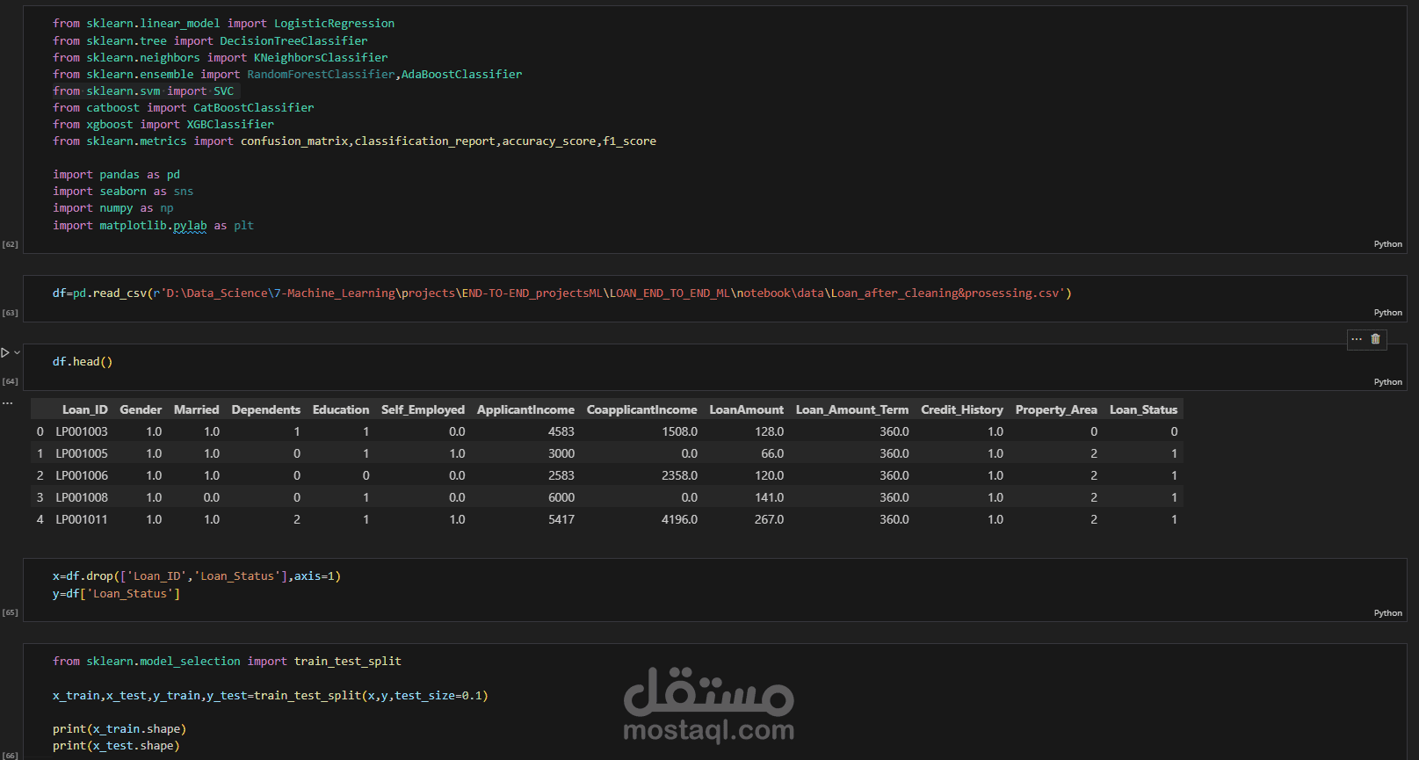Click the y=df['Loan_Status'] code line
1419x760 pixels.
116,594
